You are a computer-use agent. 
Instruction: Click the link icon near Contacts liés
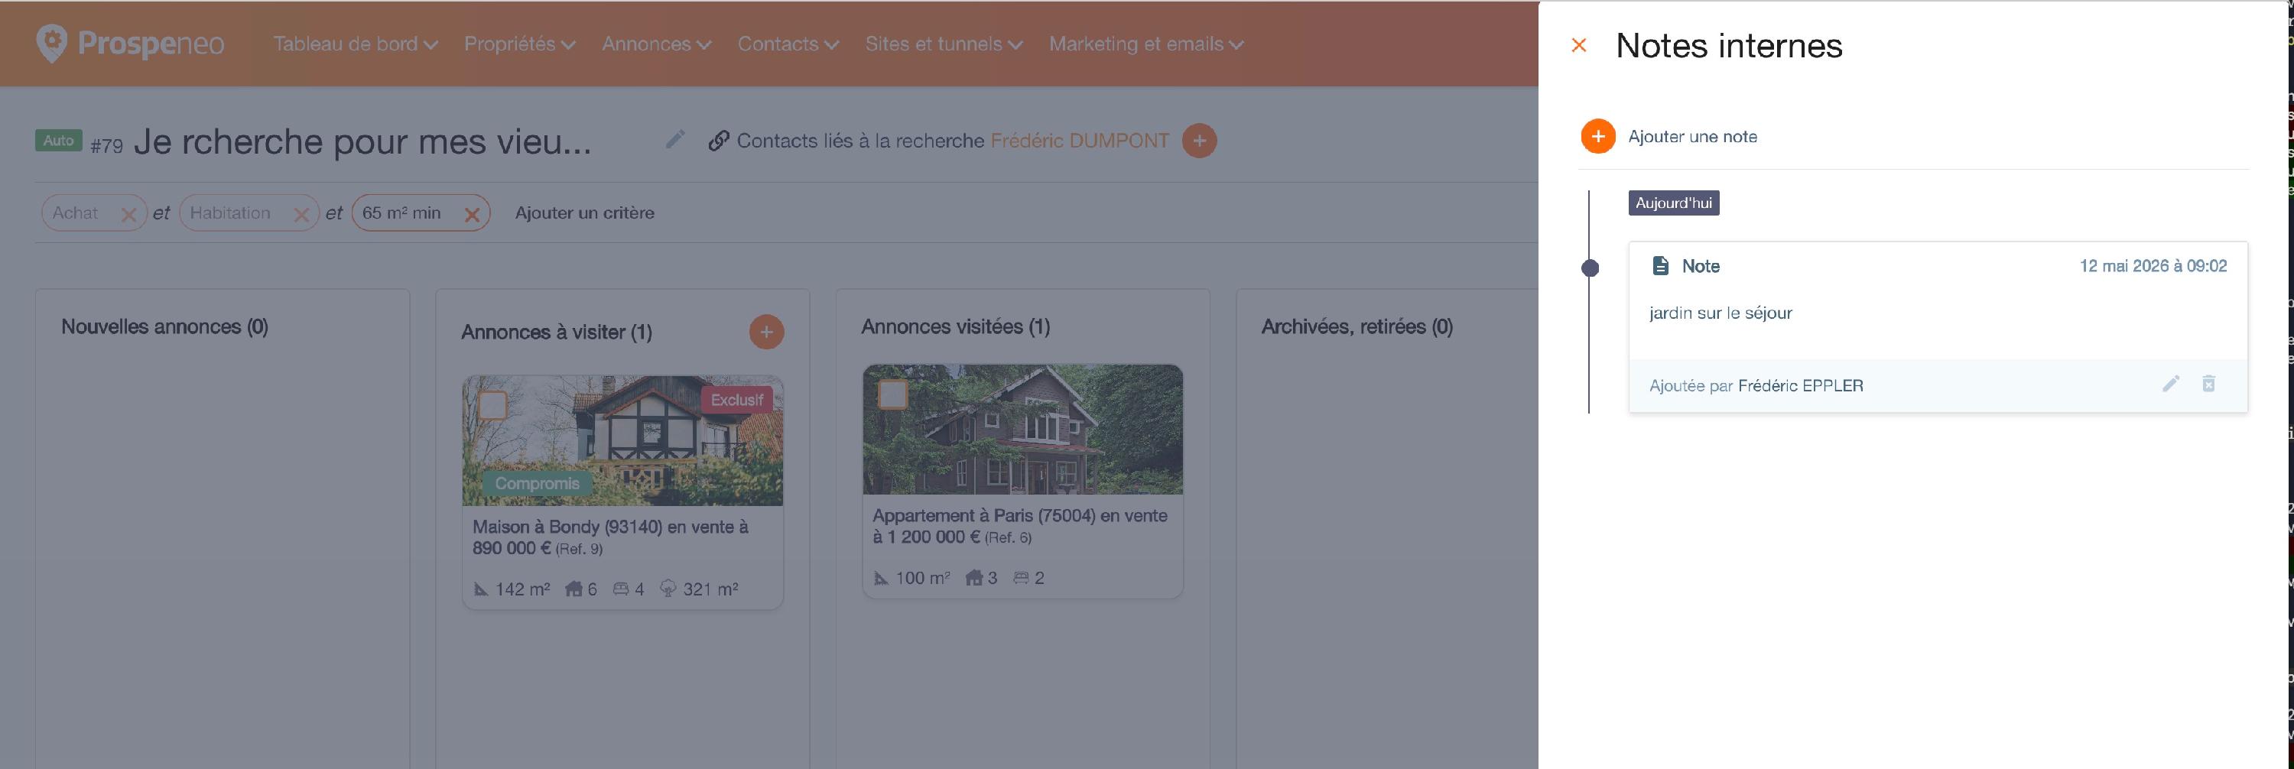coord(719,141)
